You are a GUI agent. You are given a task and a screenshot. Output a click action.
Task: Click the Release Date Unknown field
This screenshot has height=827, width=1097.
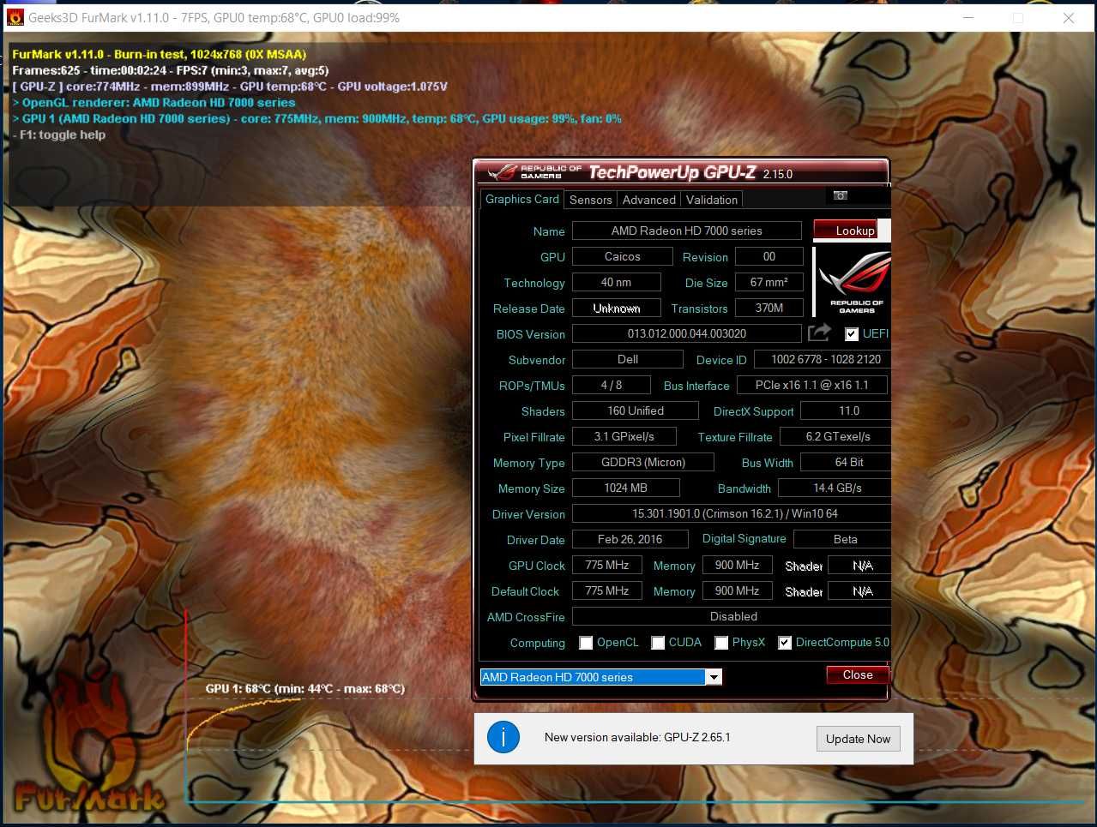tap(617, 308)
